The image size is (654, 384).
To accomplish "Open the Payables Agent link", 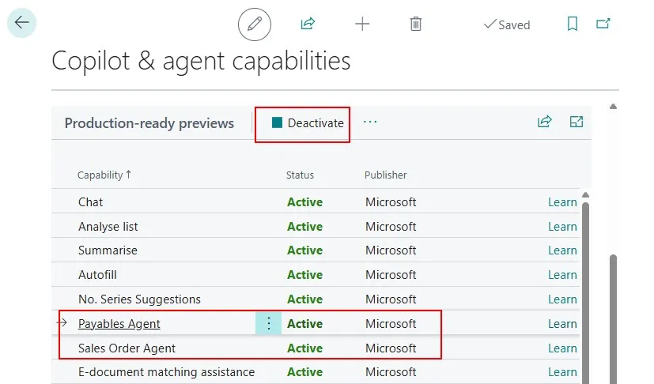I will 119,323.
